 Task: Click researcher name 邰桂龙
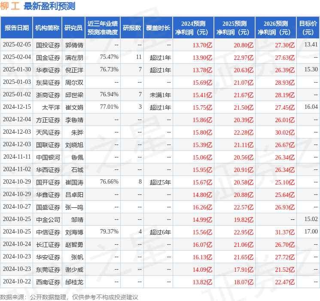(74, 282)
